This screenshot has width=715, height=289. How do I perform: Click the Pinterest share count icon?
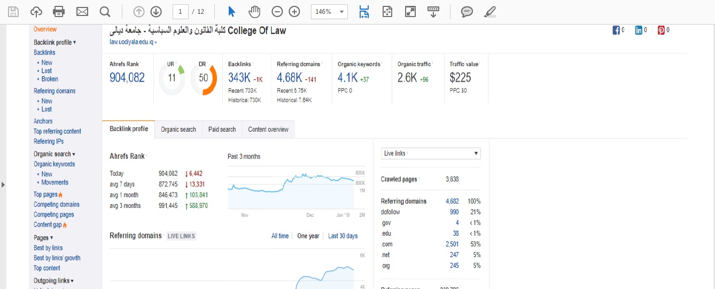click(x=661, y=30)
